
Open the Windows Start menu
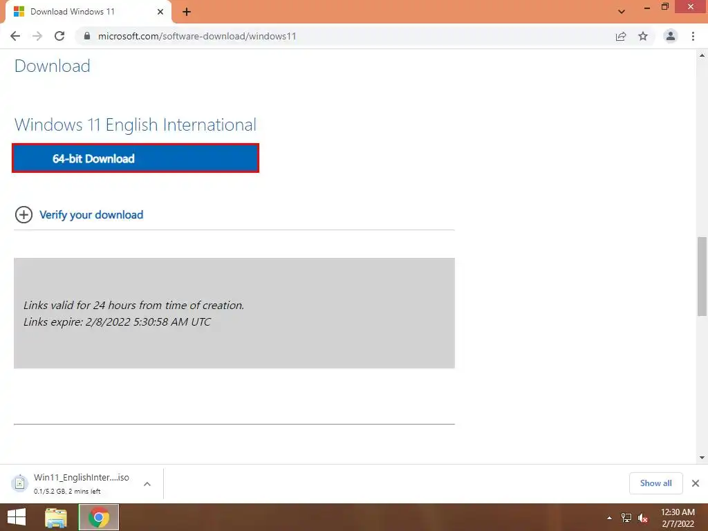17,517
